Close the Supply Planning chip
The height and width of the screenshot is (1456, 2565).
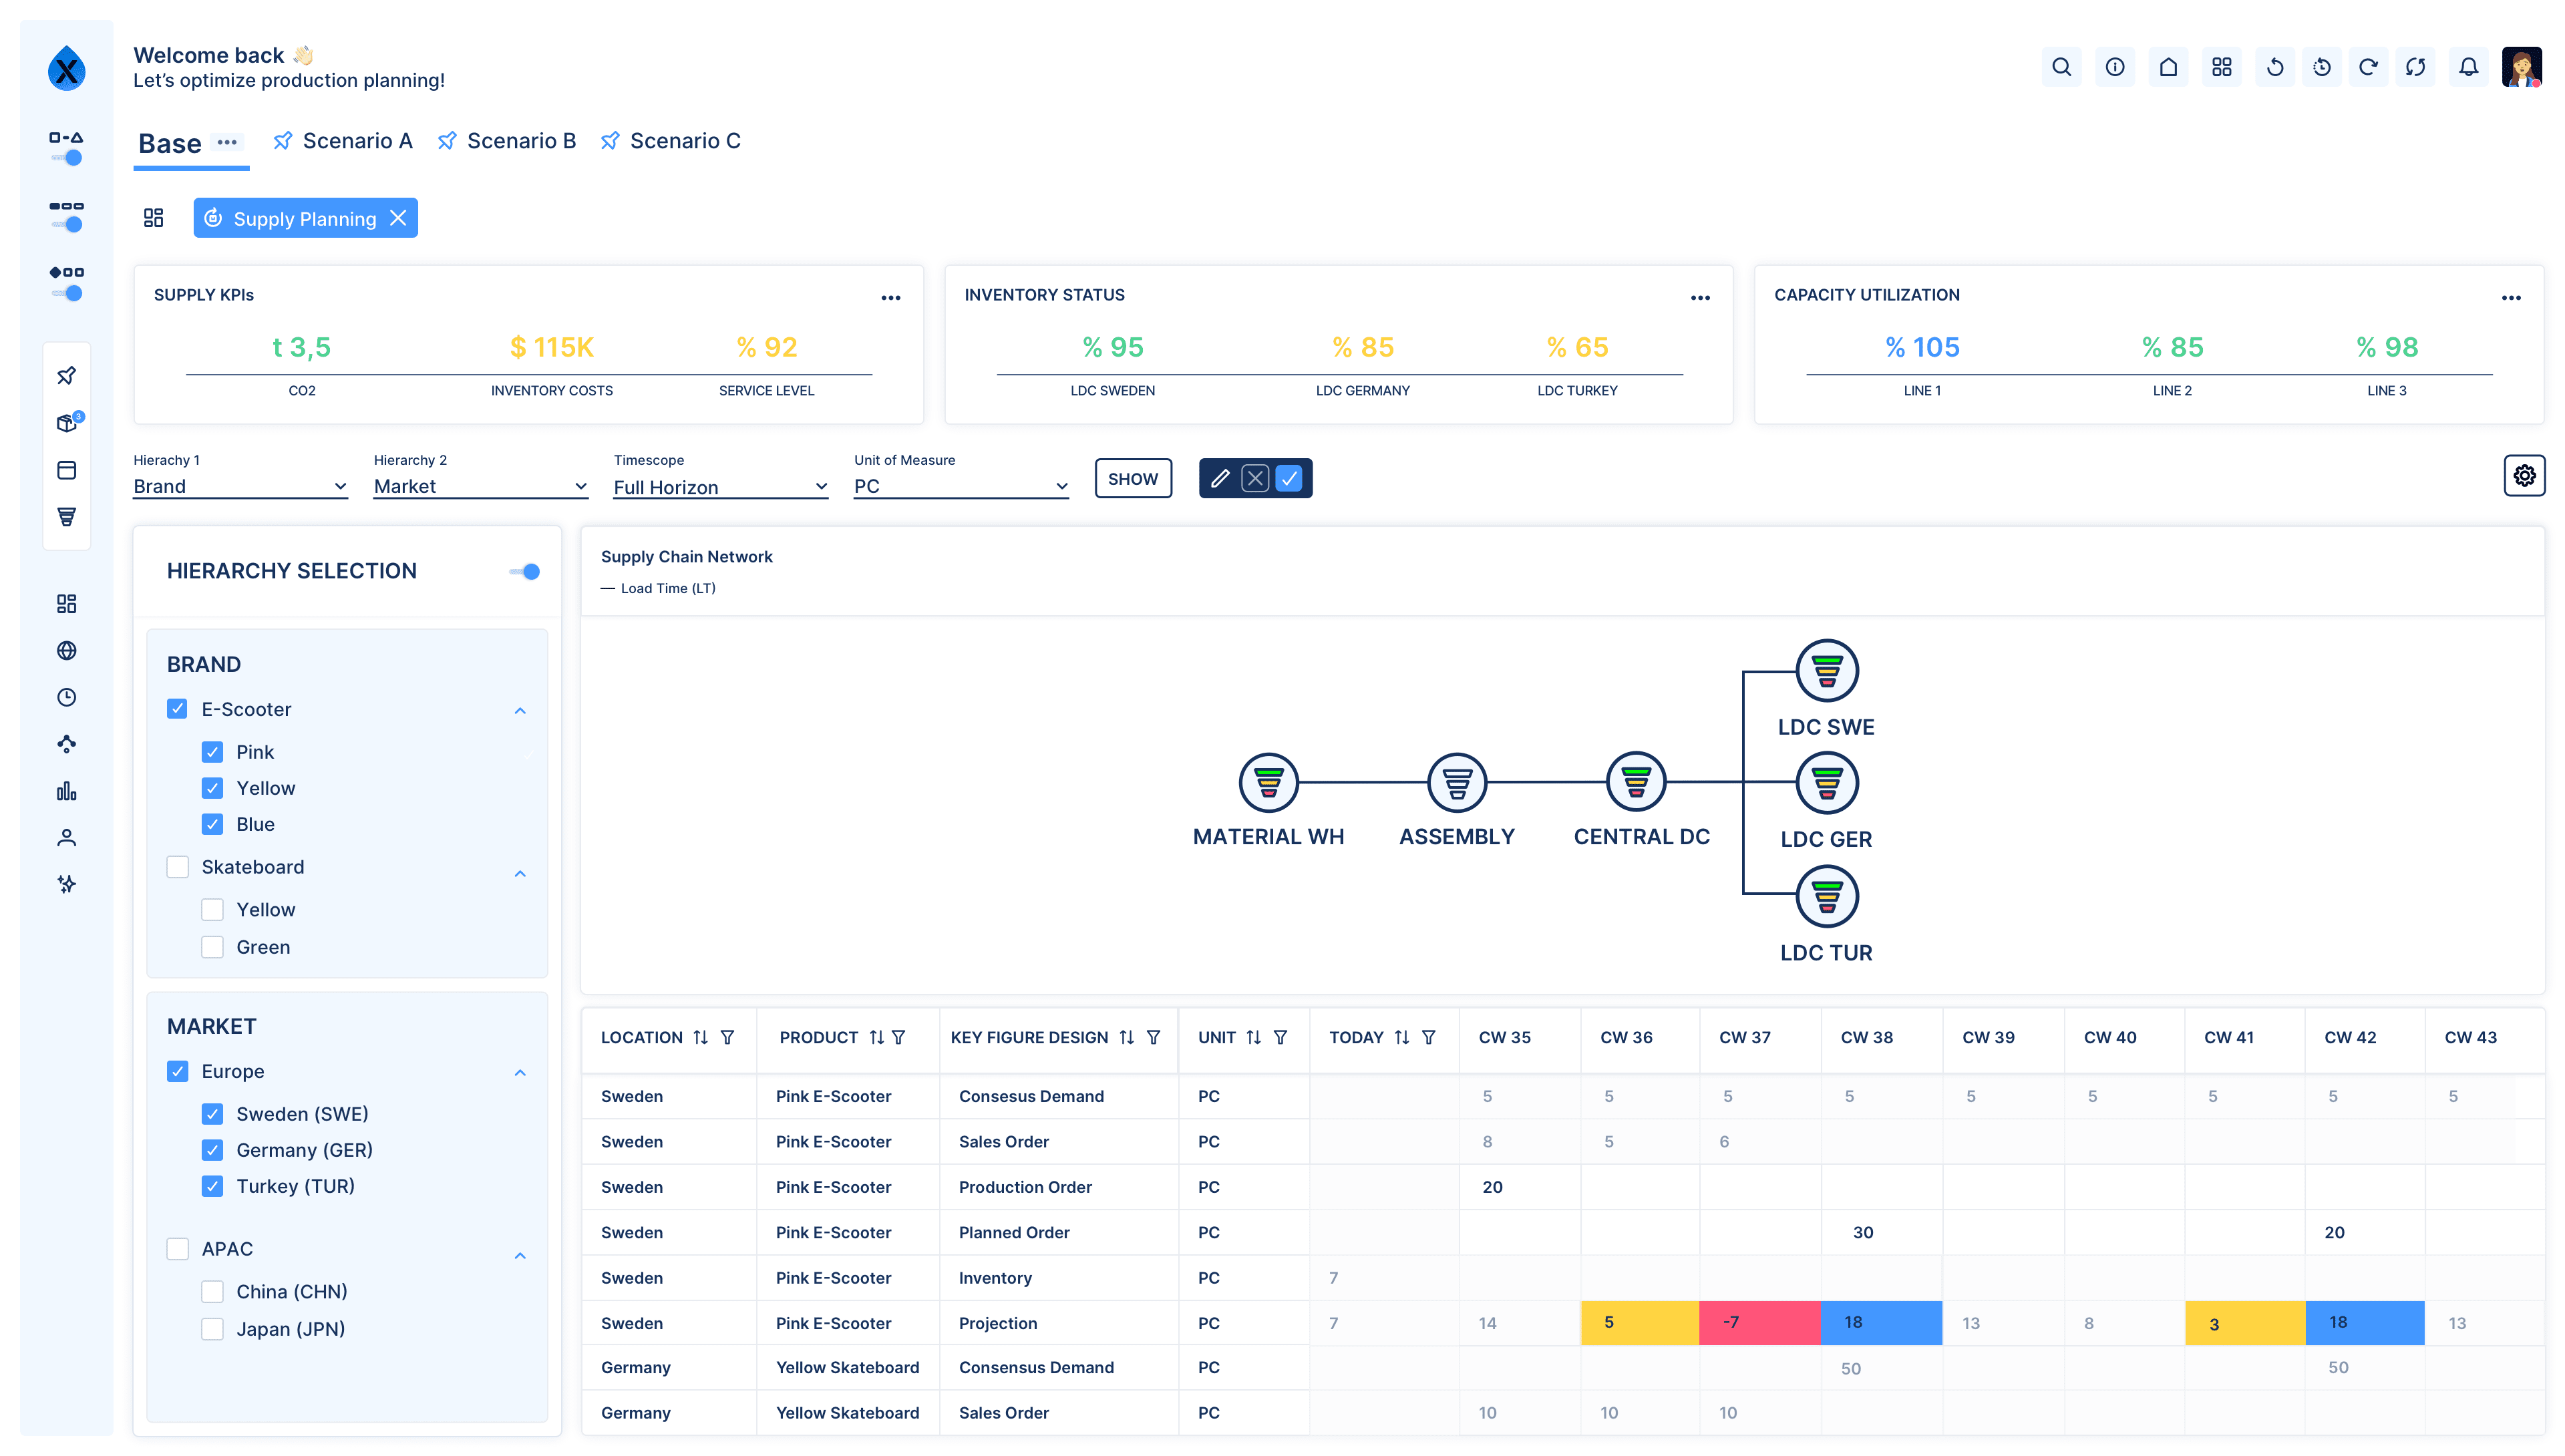pos(398,218)
